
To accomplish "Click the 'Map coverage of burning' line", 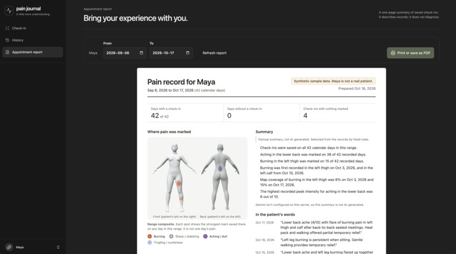I will point(317,182).
